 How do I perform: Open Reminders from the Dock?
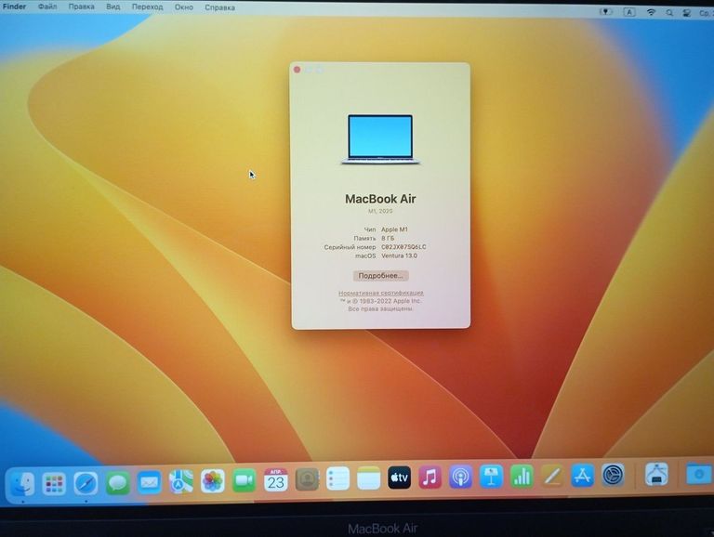337,478
